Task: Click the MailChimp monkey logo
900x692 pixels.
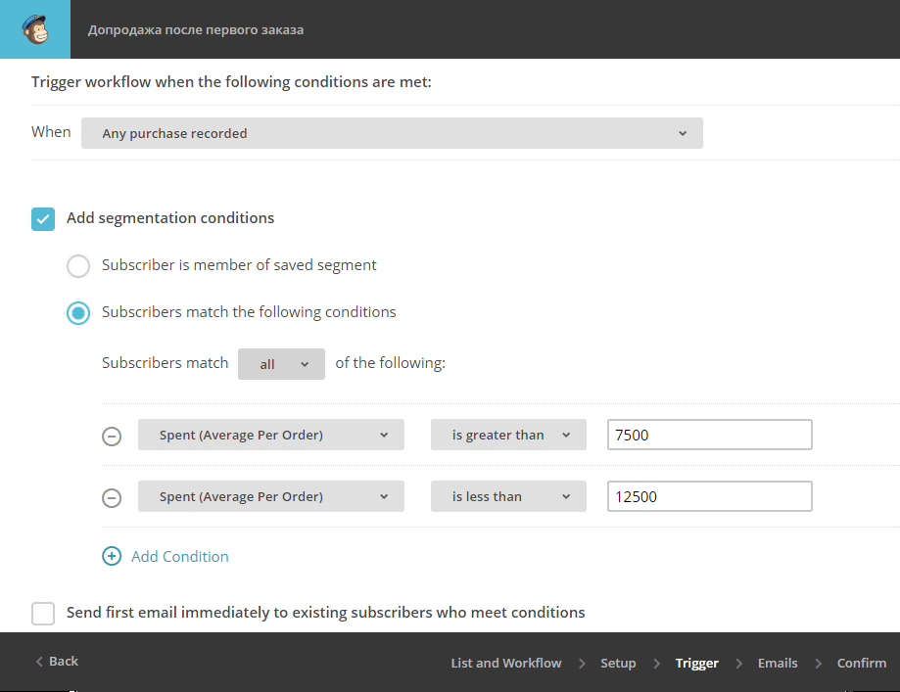Action: 35,29
